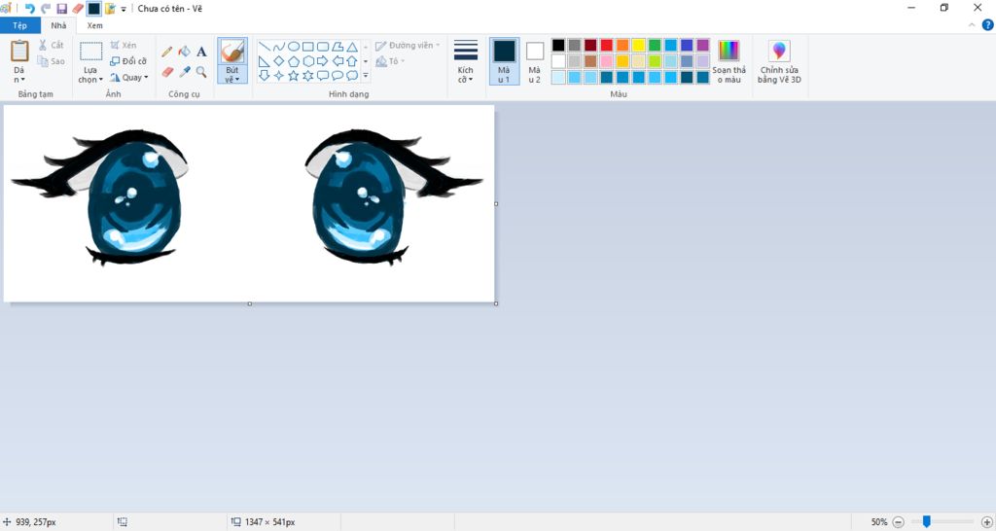The width and height of the screenshot is (996, 531).
Task: Pick the pink color swatch
Action: point(607,61)
